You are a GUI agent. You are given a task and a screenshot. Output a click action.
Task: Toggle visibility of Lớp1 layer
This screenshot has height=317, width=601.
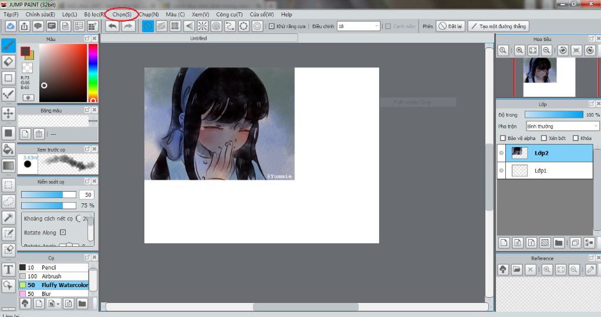coord(501,171)
